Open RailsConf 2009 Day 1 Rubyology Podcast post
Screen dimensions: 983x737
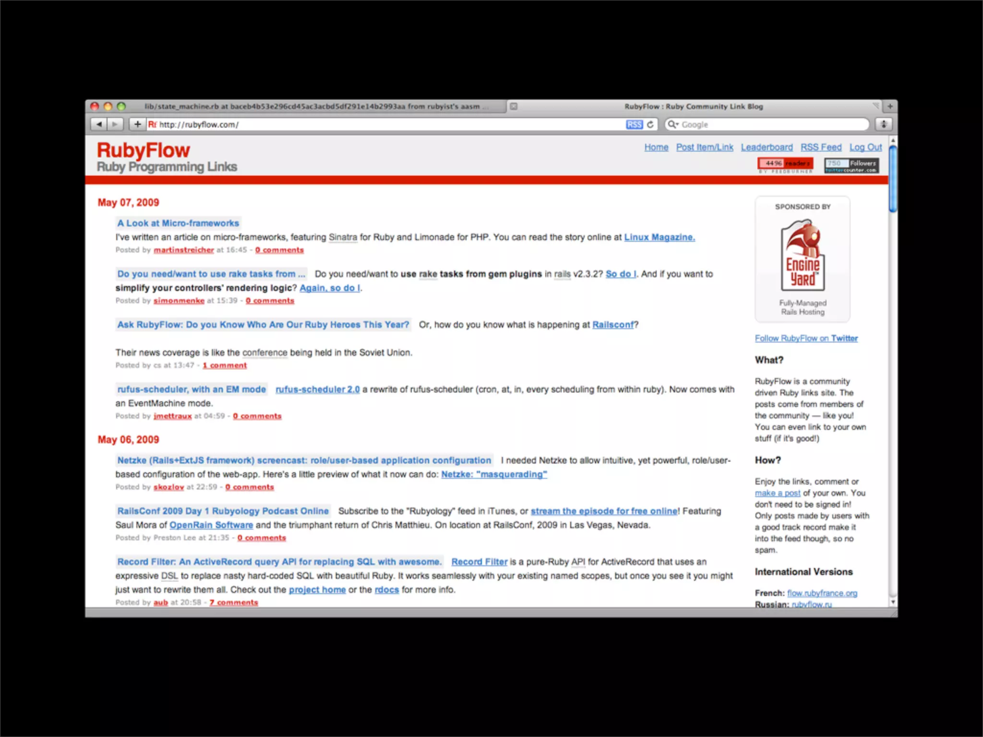coord(223,511)
